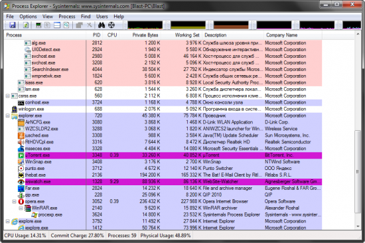
Task: Click the WinSnap.exe icon
Action: 21,162
